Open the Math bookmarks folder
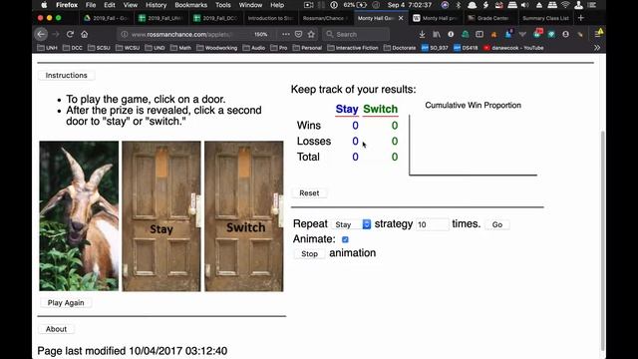Screen dimensions: 638x359 (180, 48)
